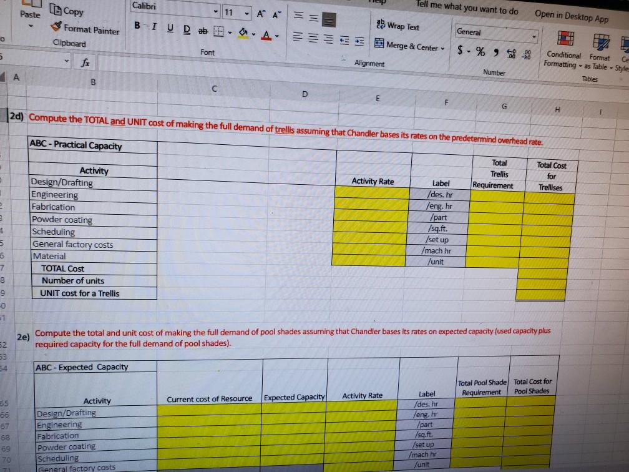Viewport: 629px width, 472px height.
Task: Click the Design/Drafting cell in Practical Capacity table
Action: point(93,183)
